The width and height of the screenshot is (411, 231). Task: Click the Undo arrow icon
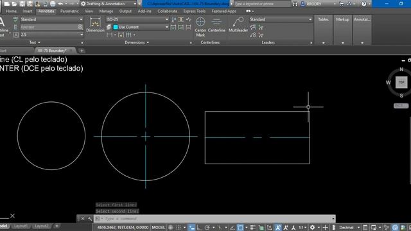(x=60, y=4)
